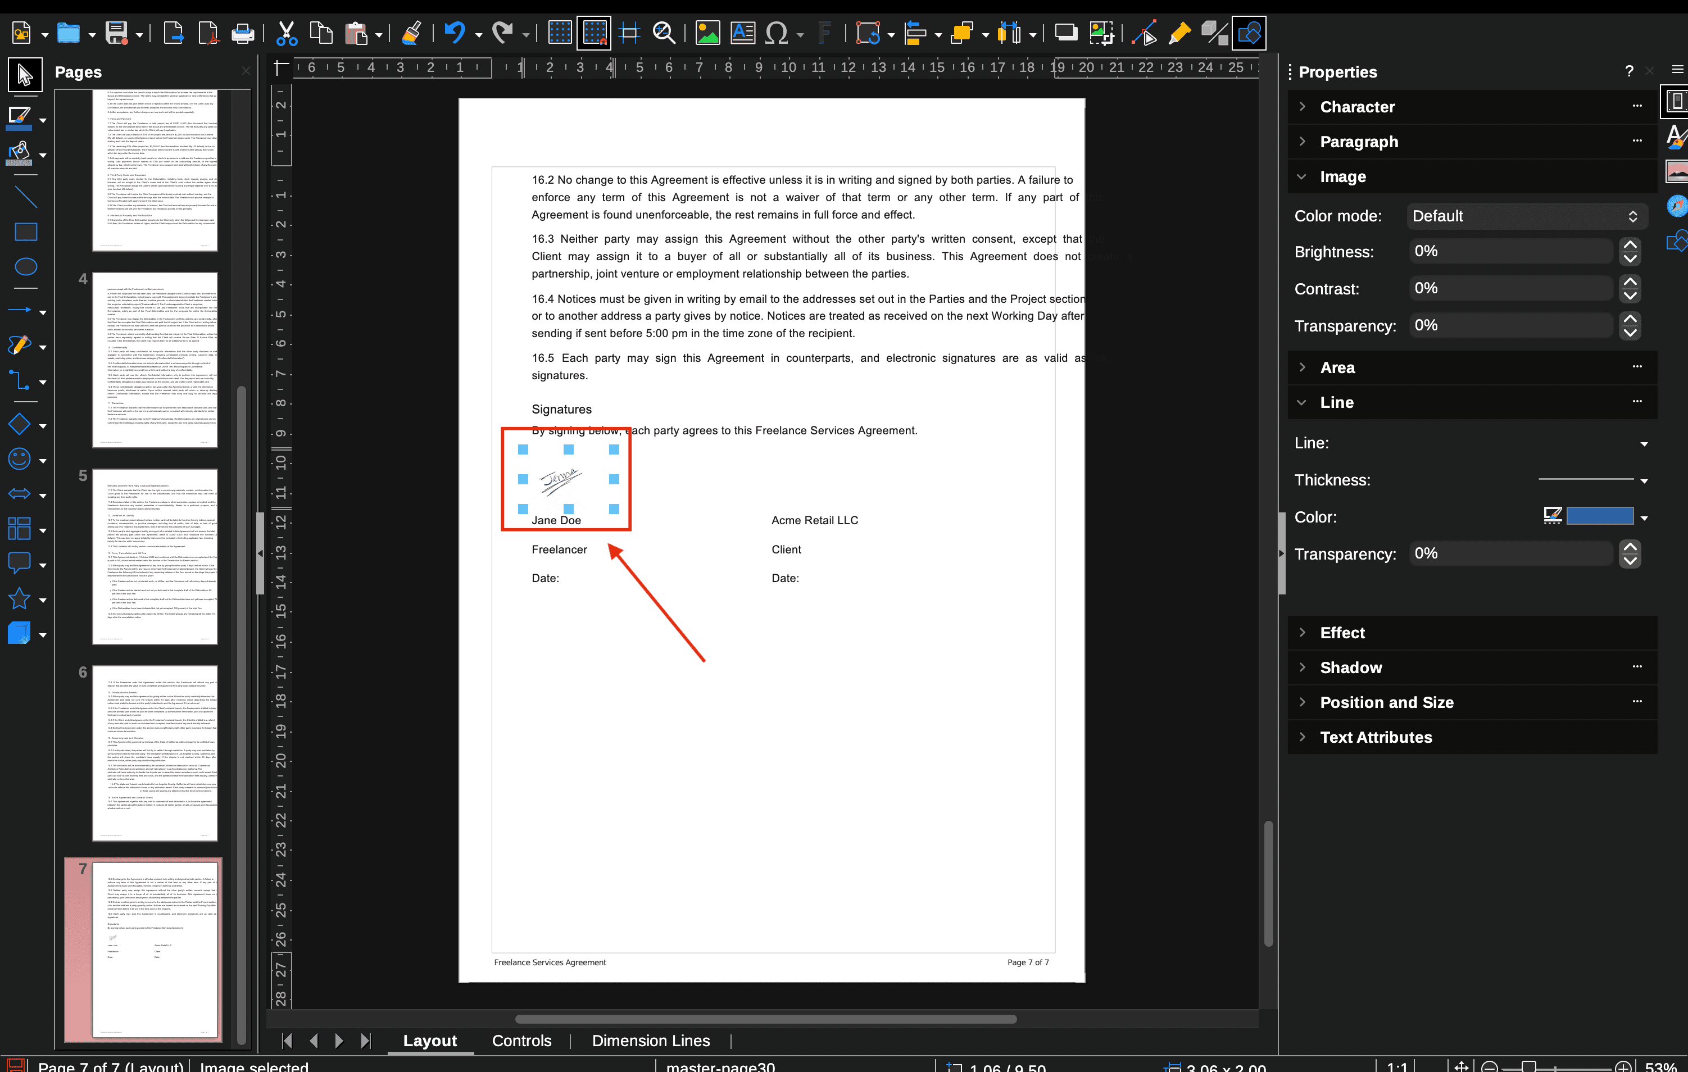
Task: Toggle helplines while moving
Action: (629, 33)
